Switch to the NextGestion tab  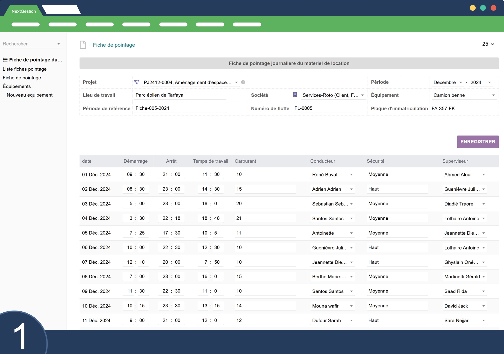24,11
